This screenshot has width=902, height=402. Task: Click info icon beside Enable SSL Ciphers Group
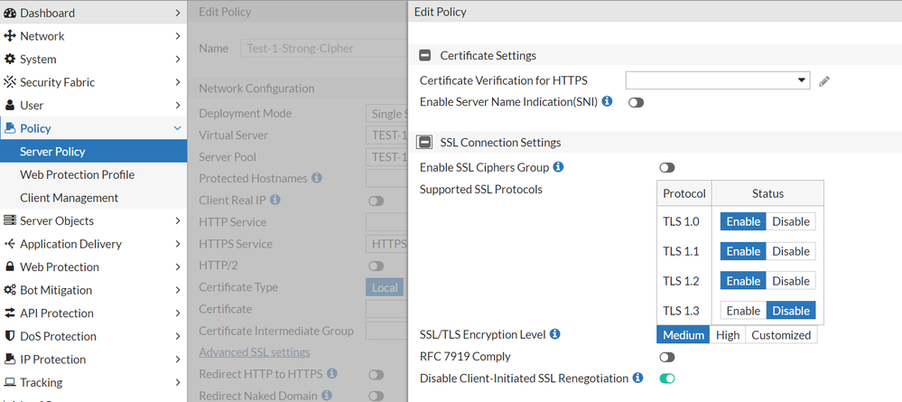click(x=558, y=167)
